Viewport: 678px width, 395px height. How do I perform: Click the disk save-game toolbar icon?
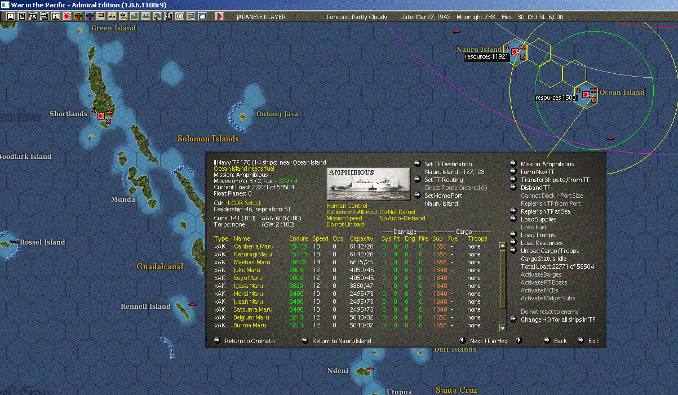point(10,17)
